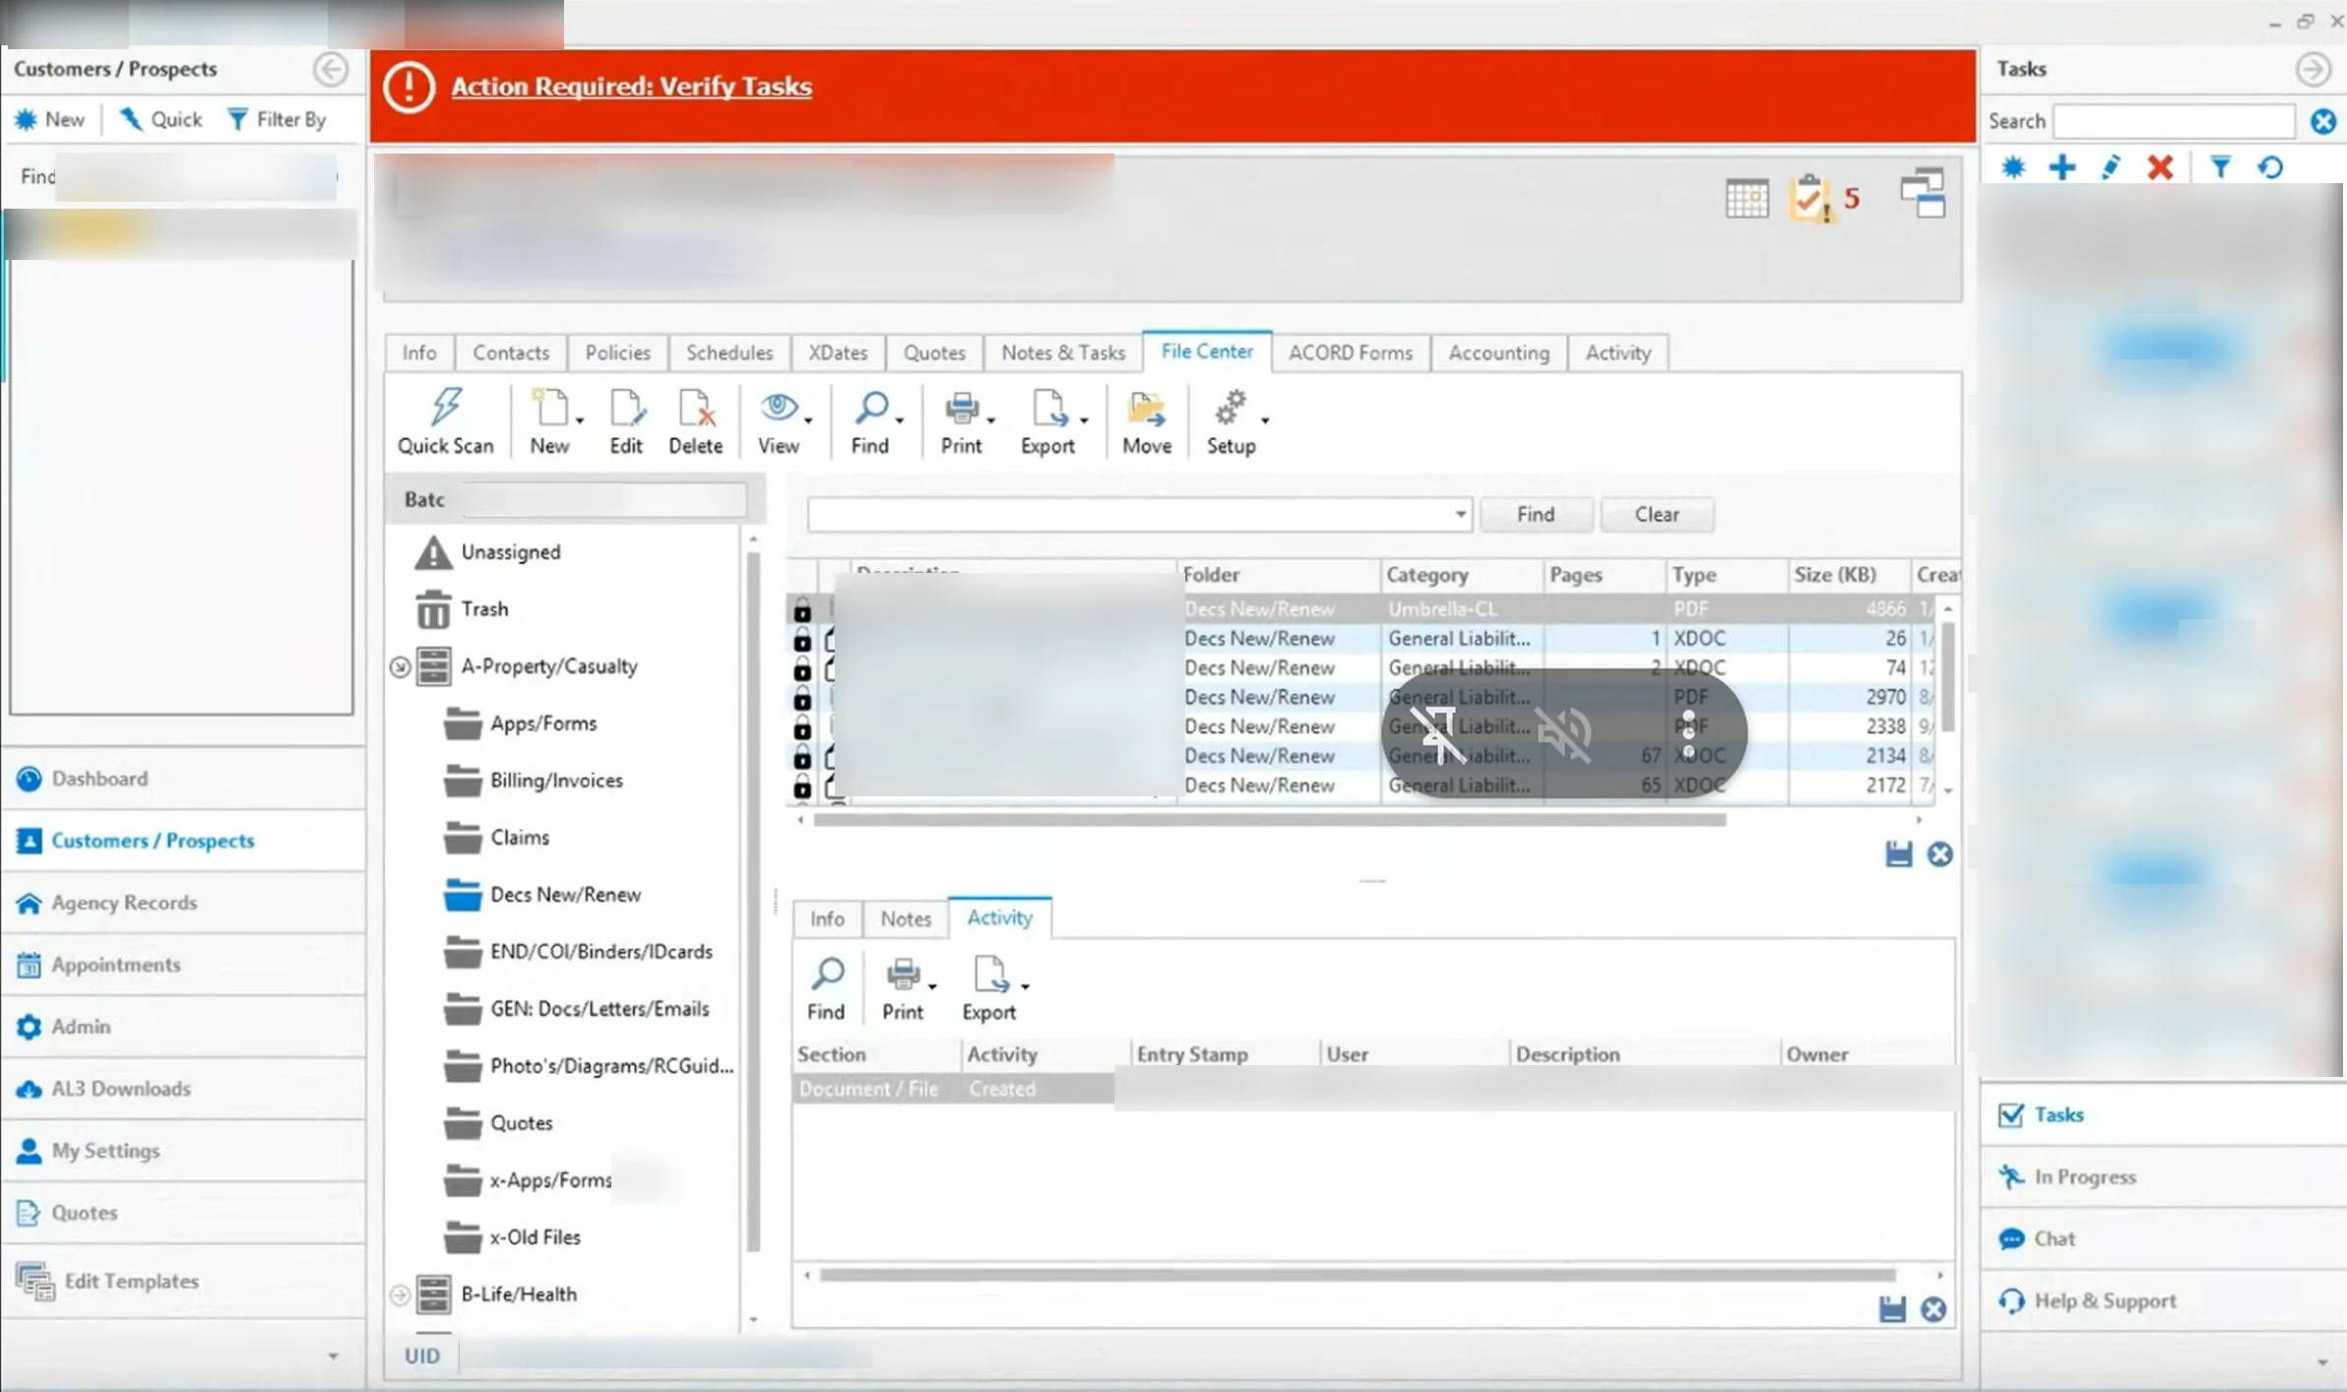The image size is (2347, 1392).
Task: Switch to the Notes & Tasks tab
Action: pos(1063,352)
